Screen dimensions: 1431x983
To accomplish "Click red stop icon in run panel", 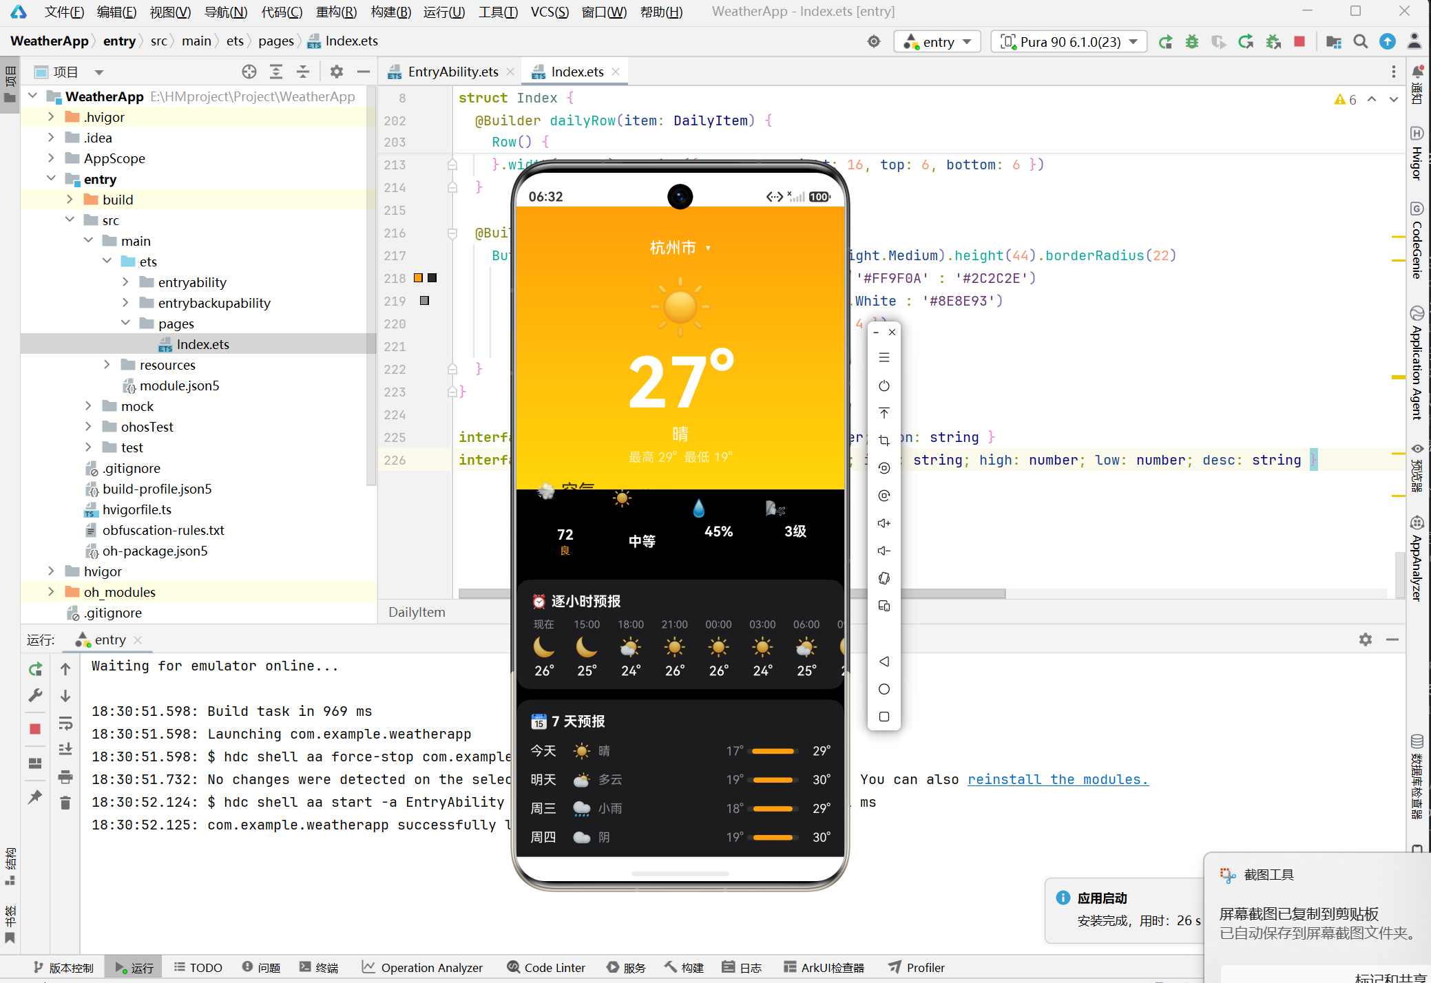I will pos(35,729).
